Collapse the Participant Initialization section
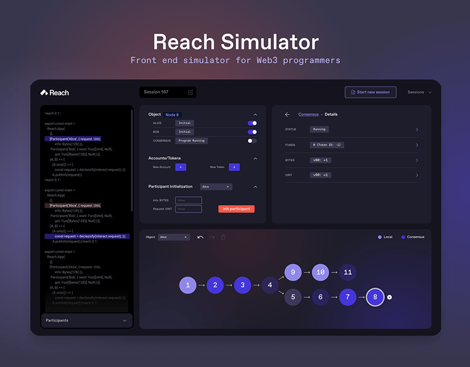 pos(255,187)
